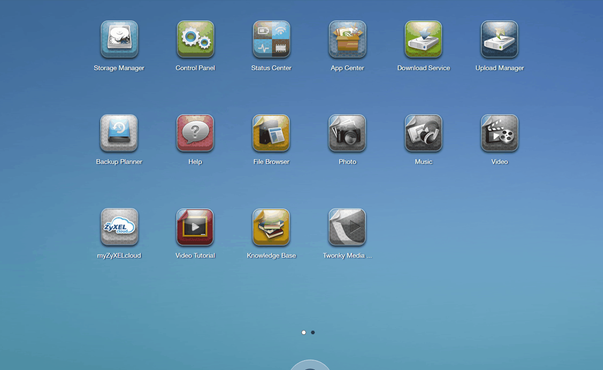Click the "Video" label text

pos(500,162)
